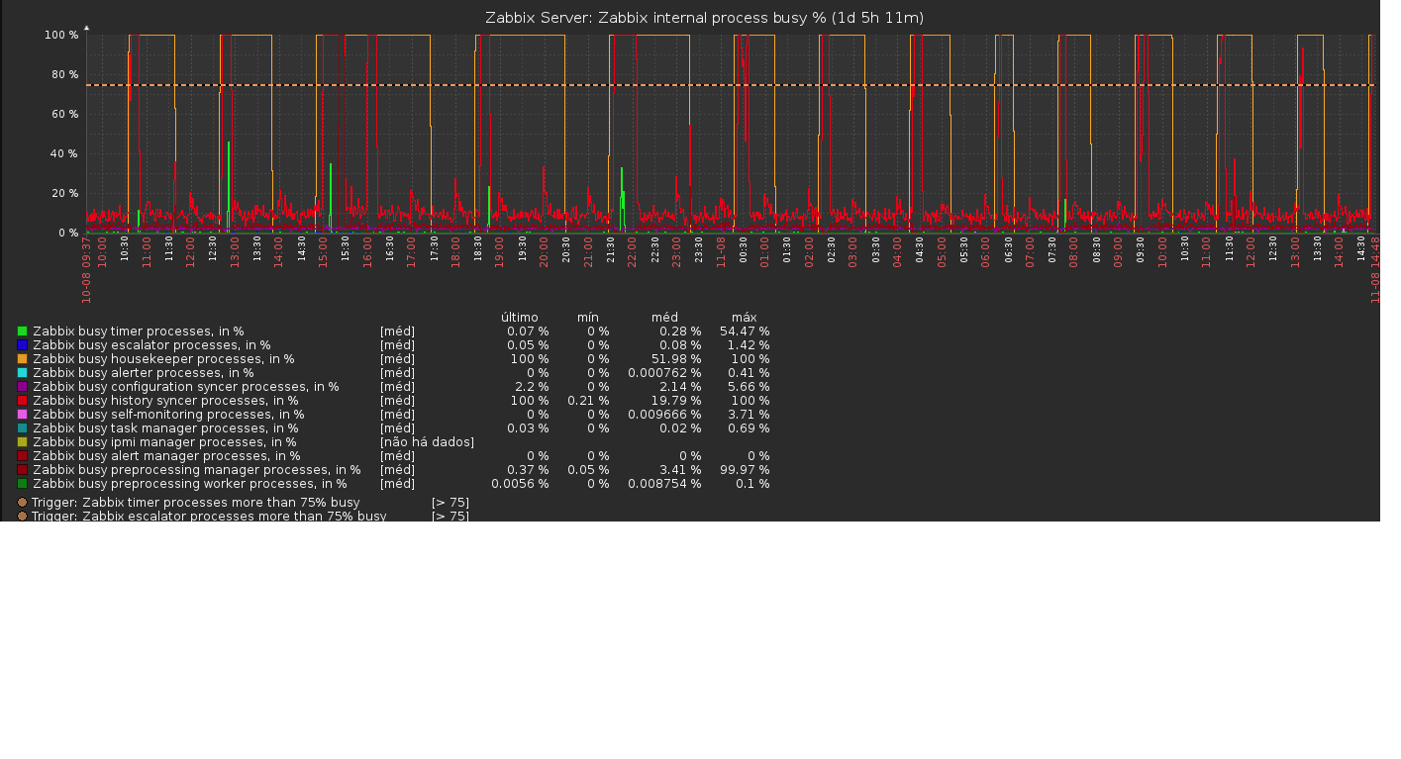Click the yellow ipmi manager legend swatch
This screenshot has height=759, width=1401.
pos(22,442)
